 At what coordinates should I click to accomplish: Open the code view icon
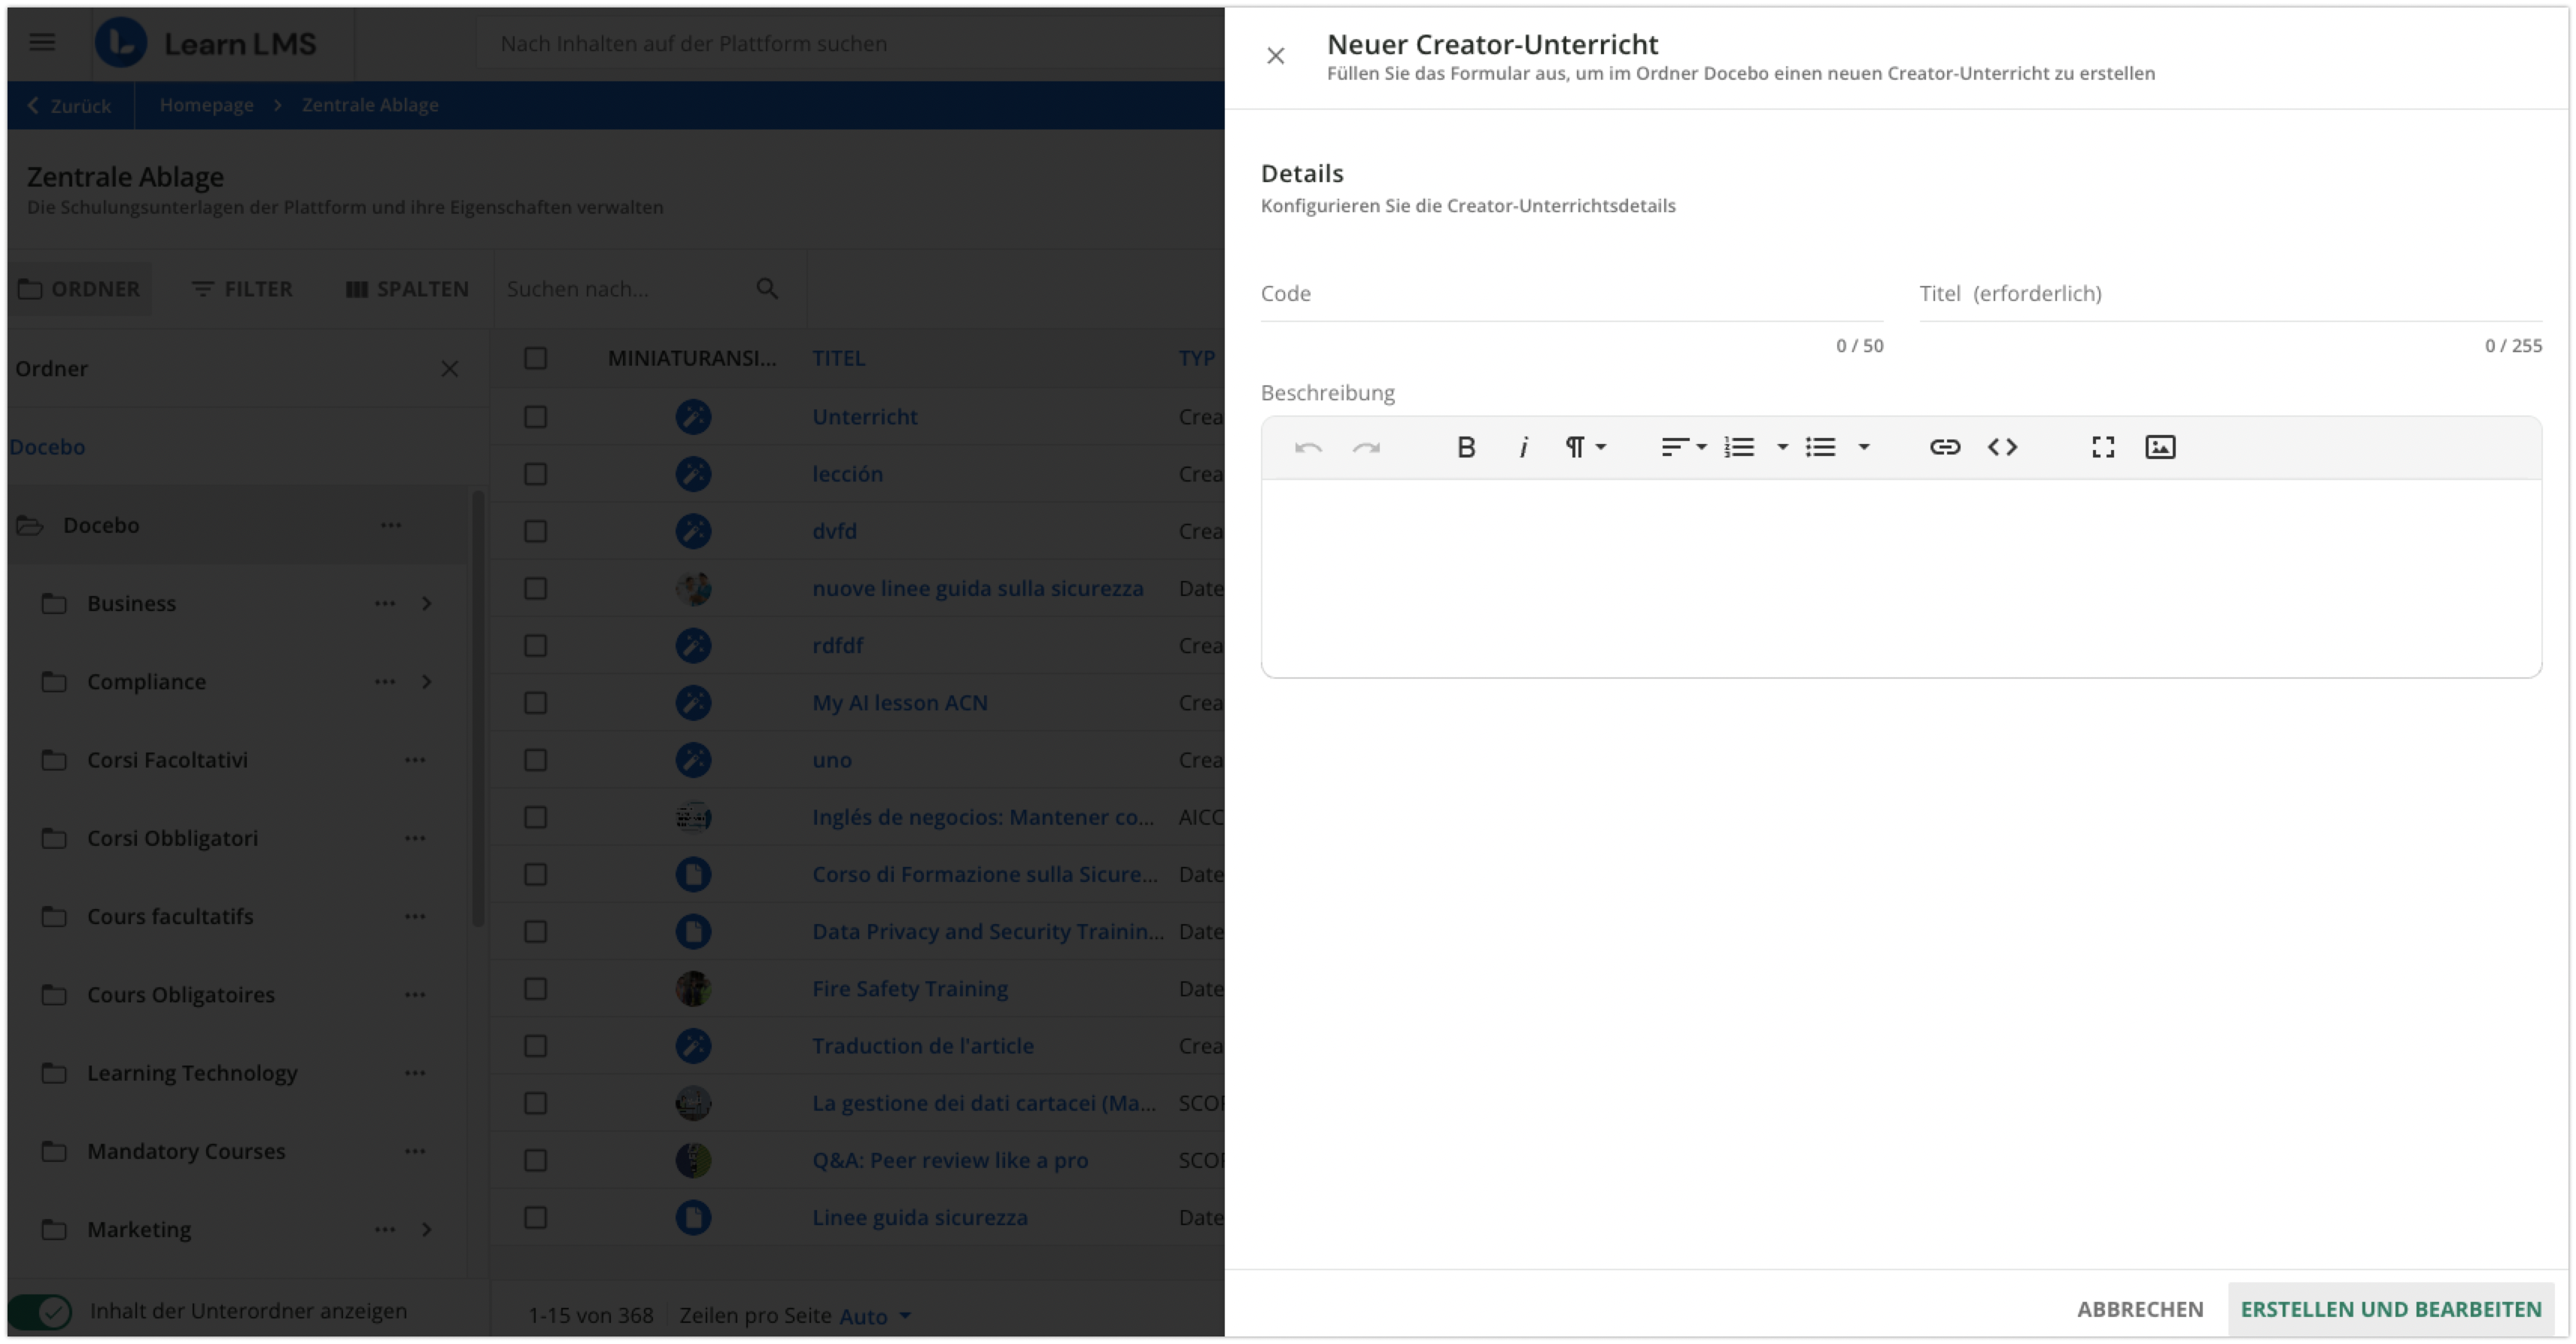[2002, 447]
